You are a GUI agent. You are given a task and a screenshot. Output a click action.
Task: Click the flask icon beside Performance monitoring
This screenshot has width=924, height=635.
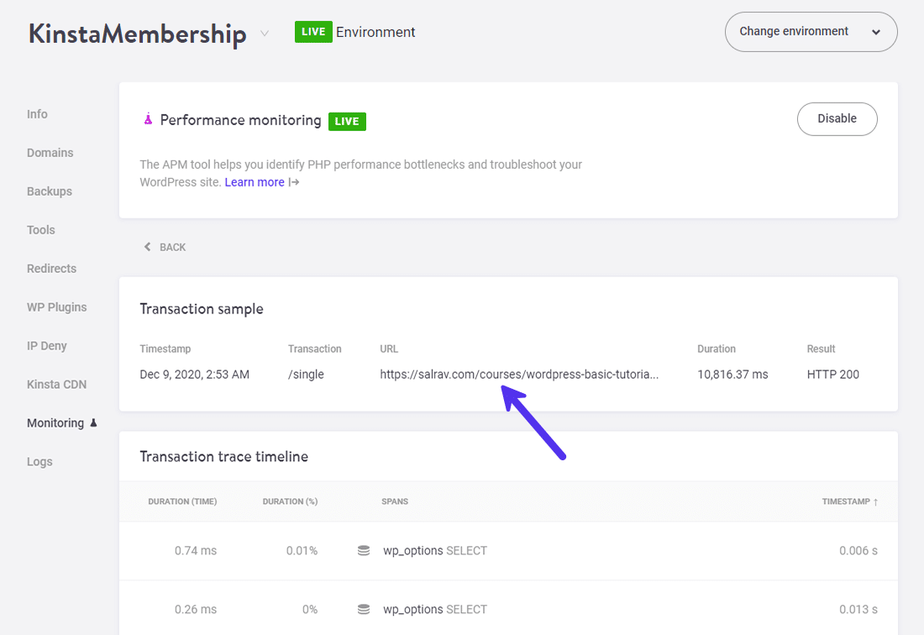[x=148, y=120]
